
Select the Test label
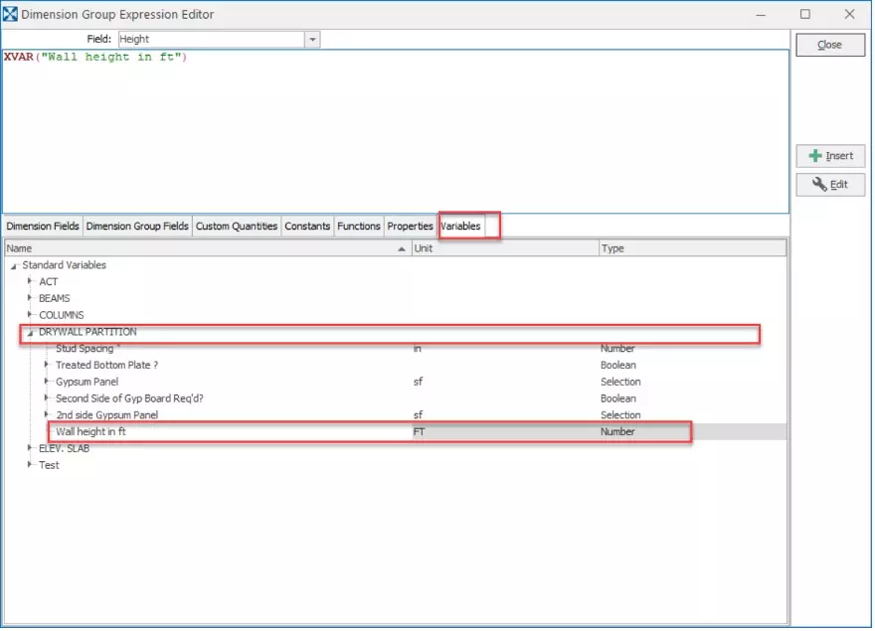(49, 465)
